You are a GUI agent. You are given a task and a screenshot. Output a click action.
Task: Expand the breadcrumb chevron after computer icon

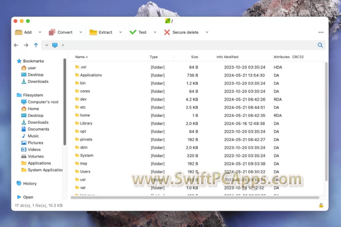click(63, 45)
